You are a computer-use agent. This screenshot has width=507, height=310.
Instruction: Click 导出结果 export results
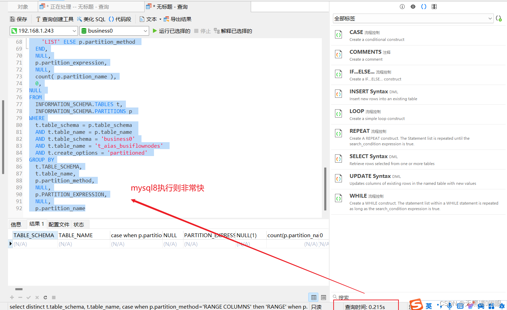click(x=178, y=19)
